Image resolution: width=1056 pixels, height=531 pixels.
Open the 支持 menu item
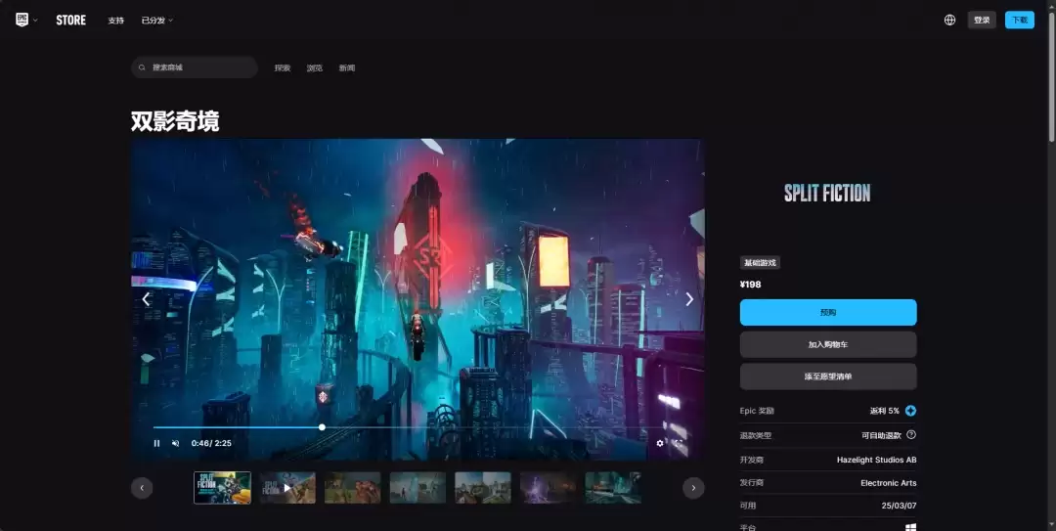click(115, 21)
